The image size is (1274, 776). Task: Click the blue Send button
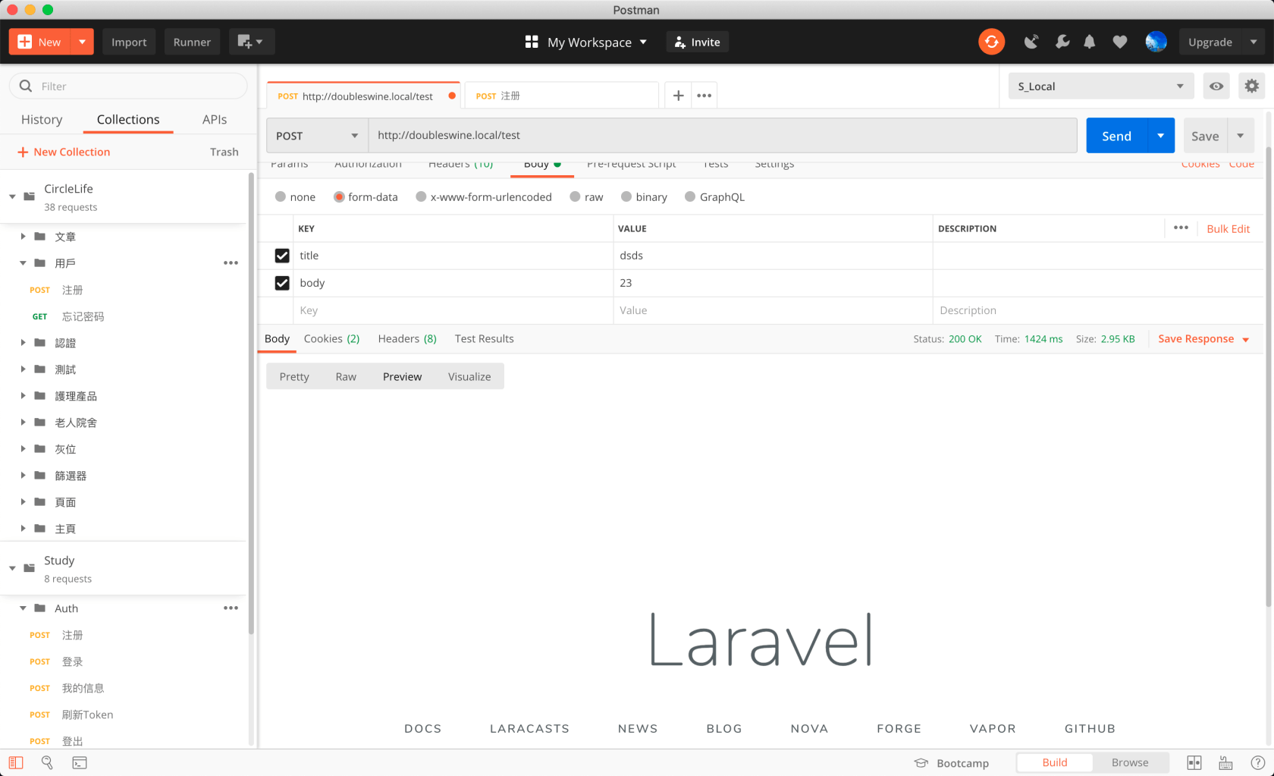(x=1116, y=136)
